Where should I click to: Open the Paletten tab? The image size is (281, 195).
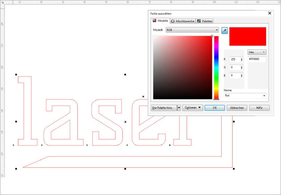(205, 21)
